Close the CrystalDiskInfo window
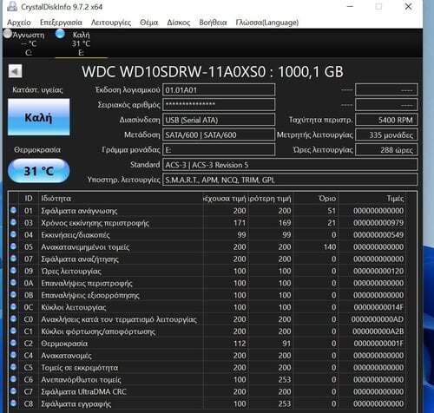This screenshot has width=434, height=413. coord(408,7)
